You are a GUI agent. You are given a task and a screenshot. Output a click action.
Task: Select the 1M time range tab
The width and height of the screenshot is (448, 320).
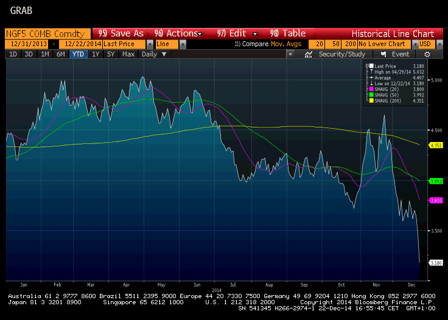(x=44, y=54)
